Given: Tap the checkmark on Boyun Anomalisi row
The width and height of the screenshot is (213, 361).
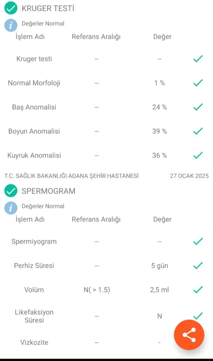Looking at the screenshot, I should click(198, 131).
